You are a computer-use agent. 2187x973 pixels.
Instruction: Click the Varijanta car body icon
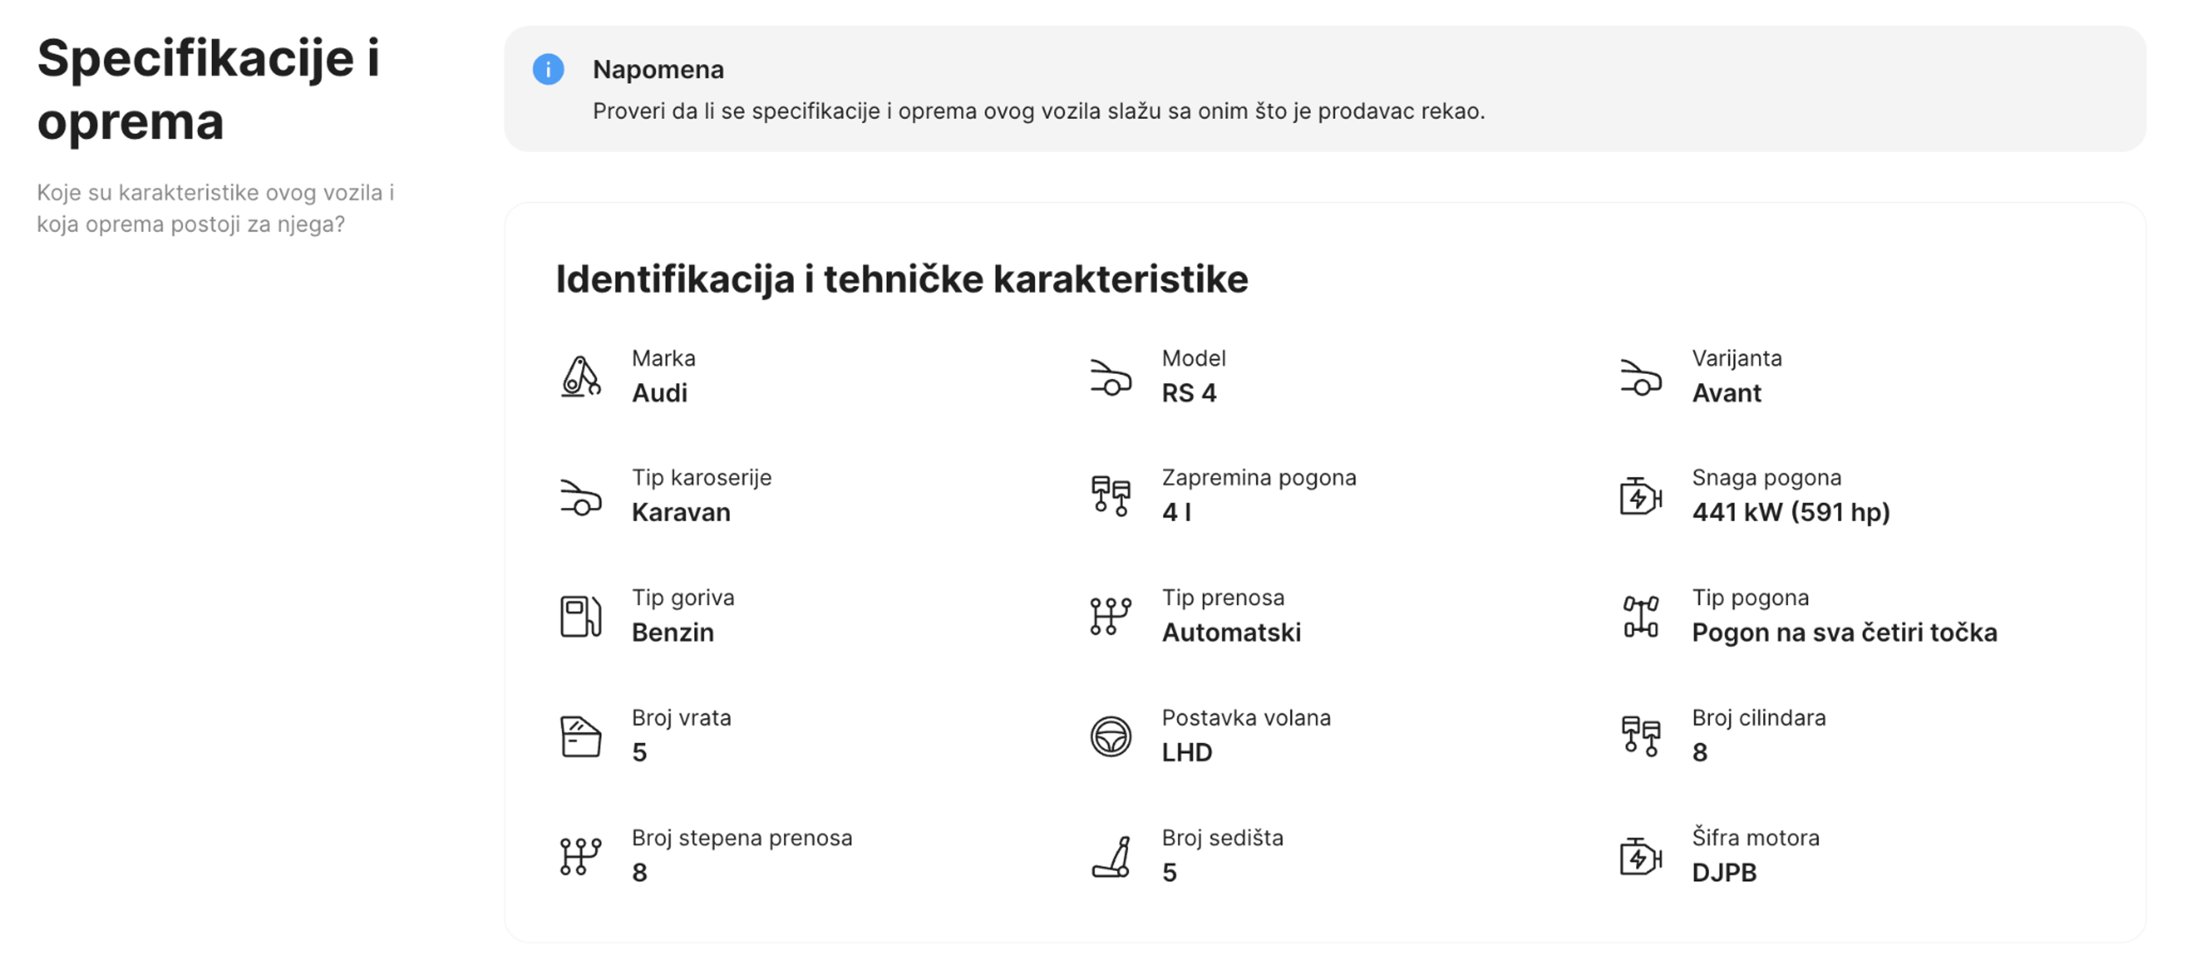(1642, 377)
